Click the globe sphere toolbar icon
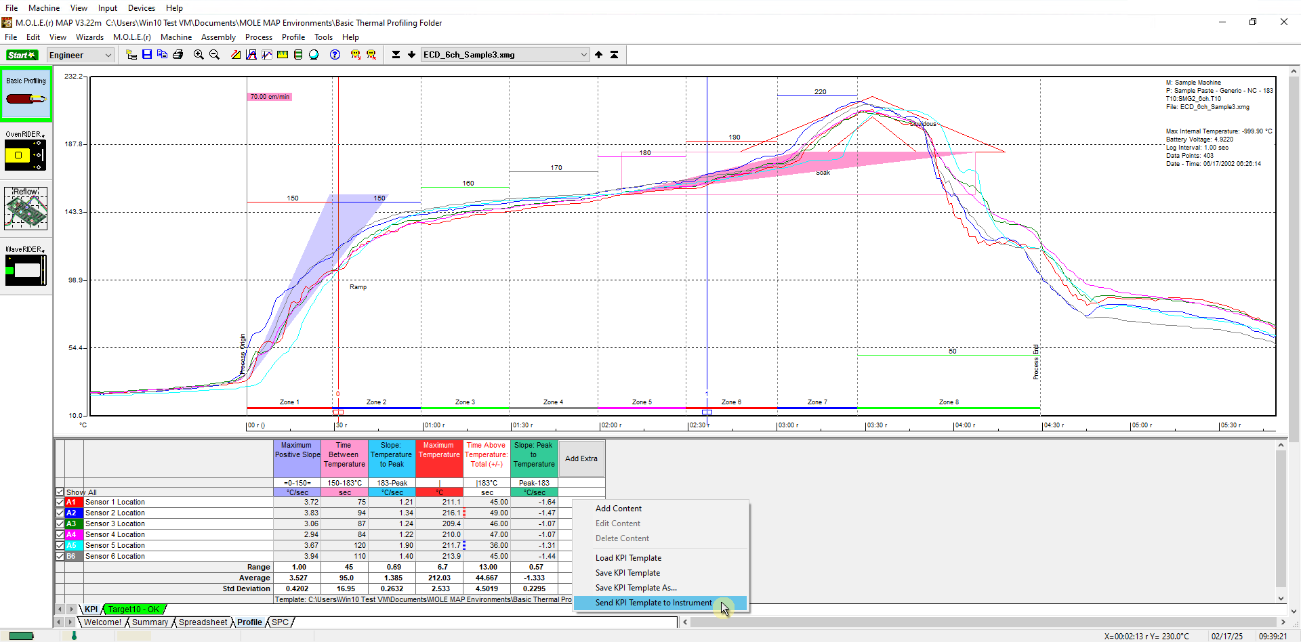 click(314, 55)
